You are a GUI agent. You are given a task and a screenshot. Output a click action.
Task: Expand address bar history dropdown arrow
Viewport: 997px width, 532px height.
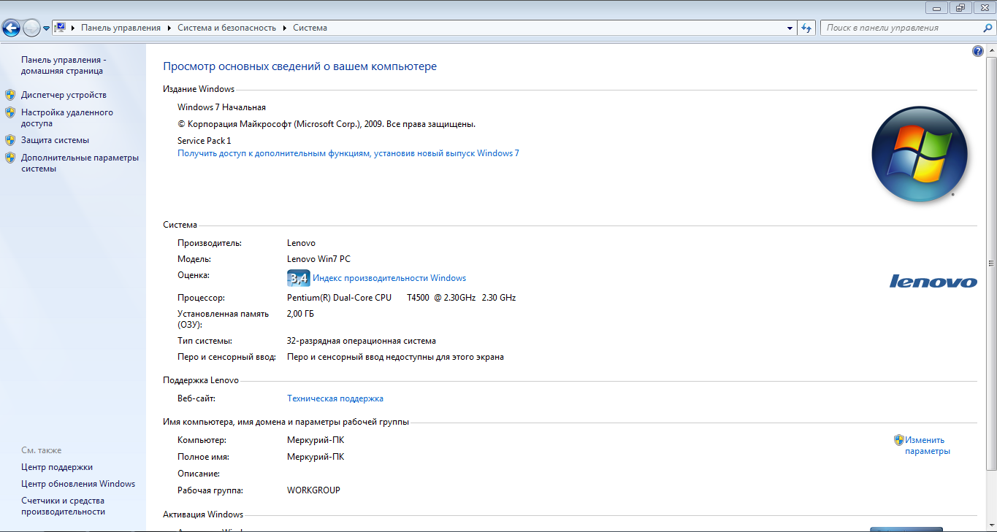(x=790, y=28)
